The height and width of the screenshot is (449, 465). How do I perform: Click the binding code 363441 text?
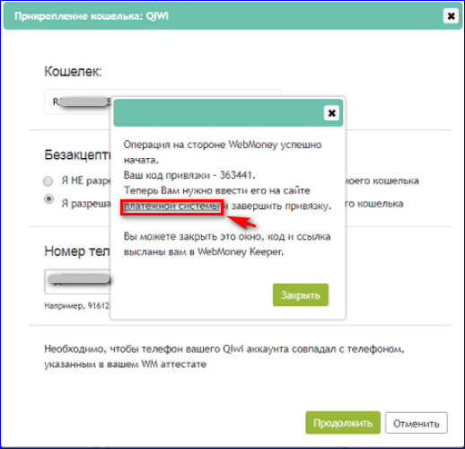click(237, 175)
